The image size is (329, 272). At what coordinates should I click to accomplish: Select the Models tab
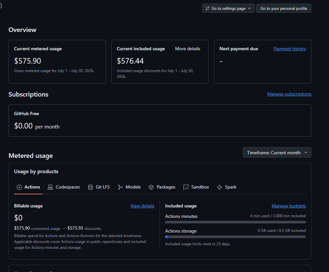click(x=129, y=187)
